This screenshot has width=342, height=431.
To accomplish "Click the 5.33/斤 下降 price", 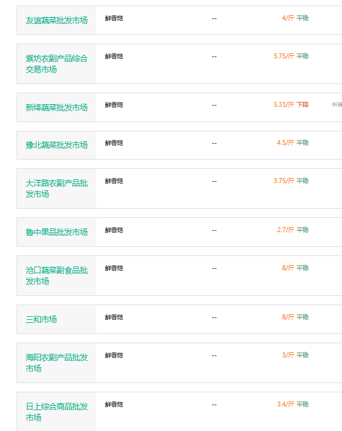I will [x=291, y=105].
